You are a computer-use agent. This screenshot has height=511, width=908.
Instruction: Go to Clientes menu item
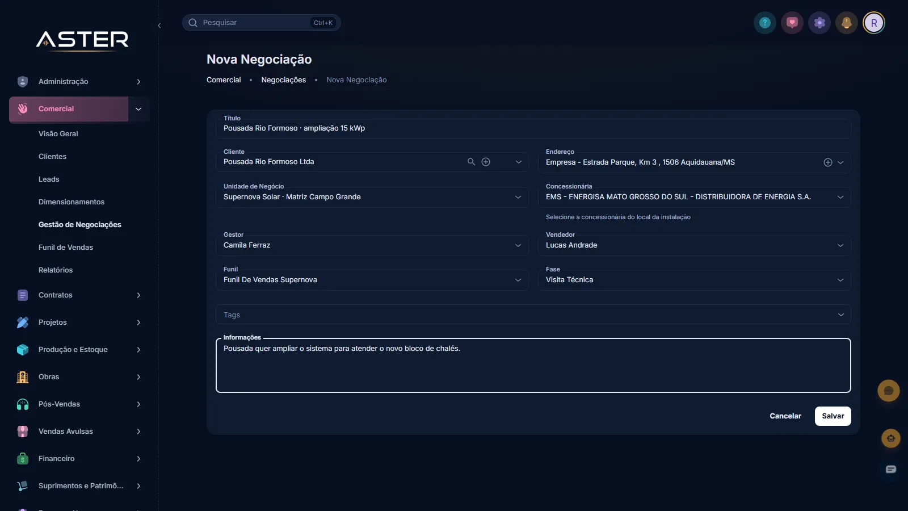(x=52, y=157)
